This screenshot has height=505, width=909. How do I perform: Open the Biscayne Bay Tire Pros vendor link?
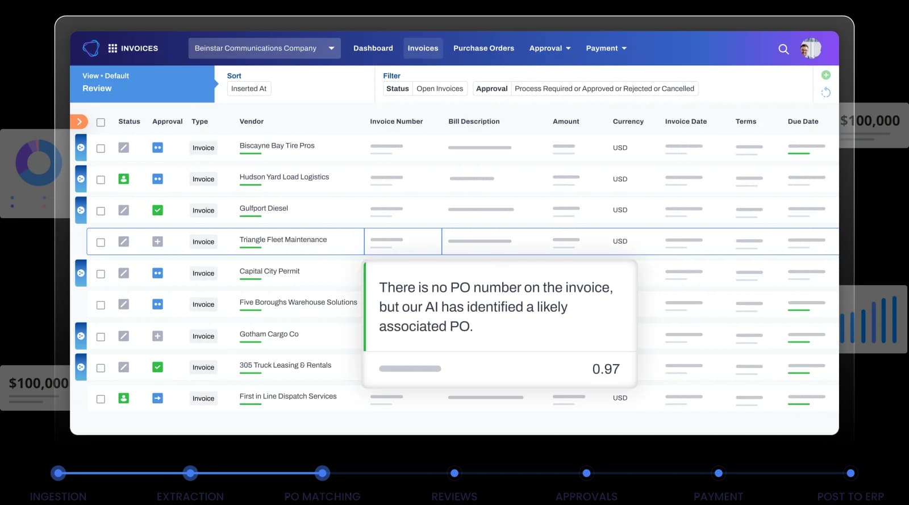[x=277, y=145]
